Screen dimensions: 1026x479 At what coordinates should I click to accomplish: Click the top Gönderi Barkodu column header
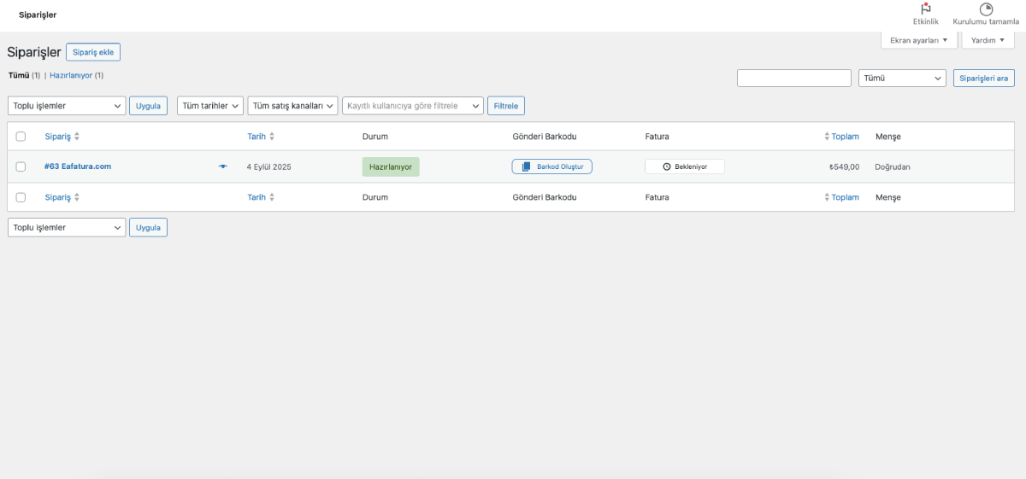545,137
